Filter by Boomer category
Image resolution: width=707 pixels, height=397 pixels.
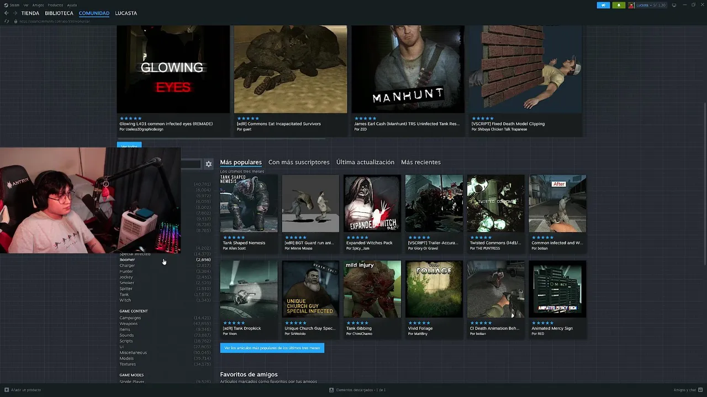coord(127,260)
